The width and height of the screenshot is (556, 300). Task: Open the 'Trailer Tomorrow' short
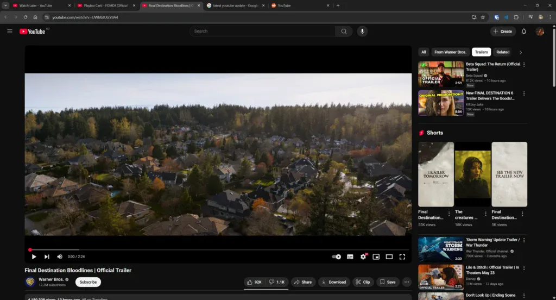tap(436, 174)
